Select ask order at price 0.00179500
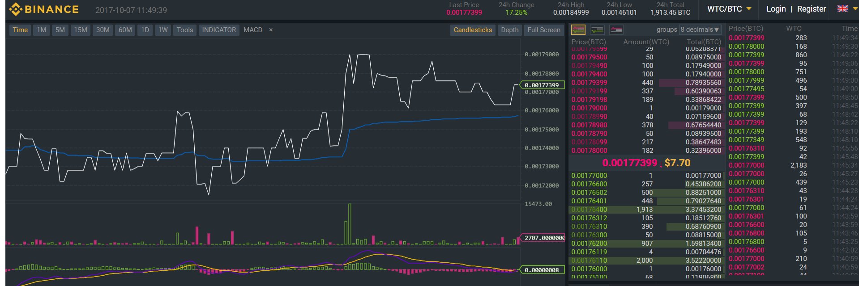The height and width of the screenshot is (286, 859). click(646, 57)
